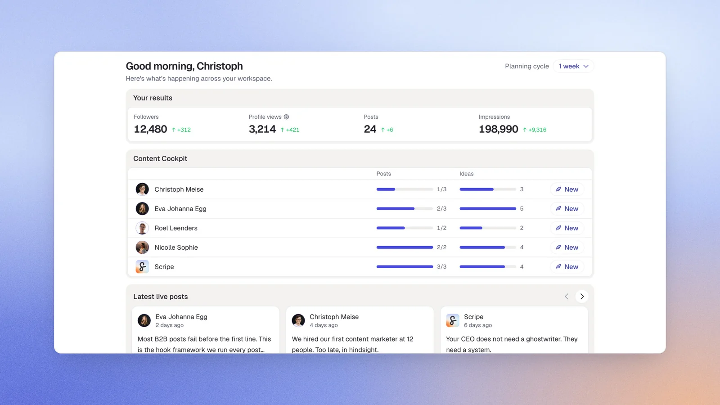Click the Posts column header
Image resolution: width=720 pixels, height=405 pixels.
pyautogui.click(x=384, y=174)
